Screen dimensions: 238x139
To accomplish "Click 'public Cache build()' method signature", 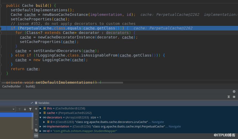I will pos(31,5).
